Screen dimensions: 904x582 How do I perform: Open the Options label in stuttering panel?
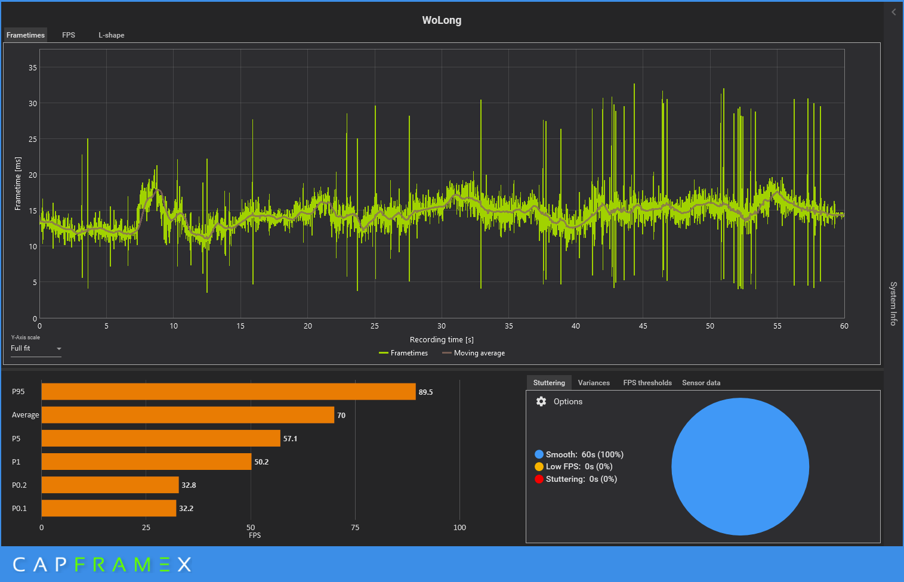point(568,401)
